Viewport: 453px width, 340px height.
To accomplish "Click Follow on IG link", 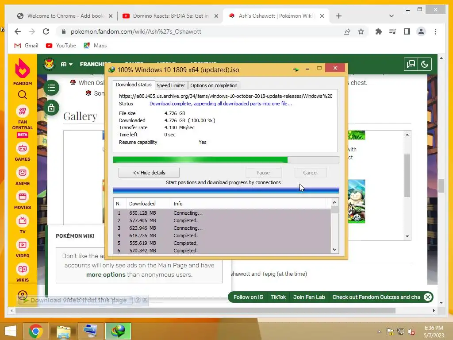I will (249, 297).
